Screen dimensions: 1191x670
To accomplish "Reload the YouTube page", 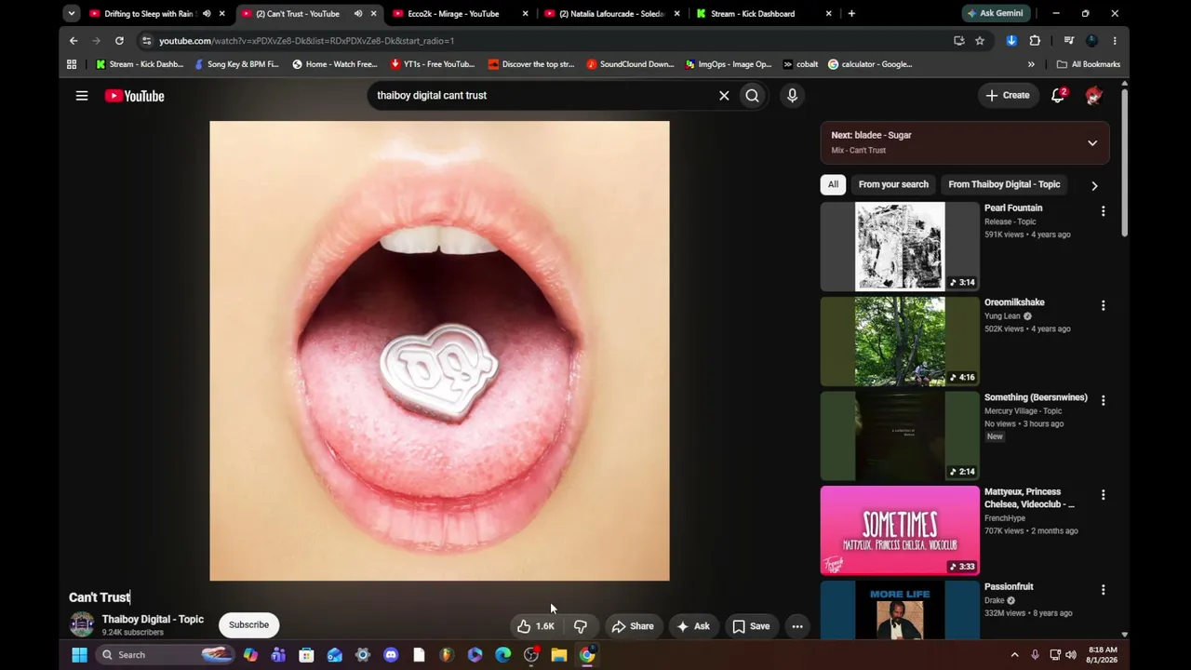I will pyautogui.click(x=119, y=41).
